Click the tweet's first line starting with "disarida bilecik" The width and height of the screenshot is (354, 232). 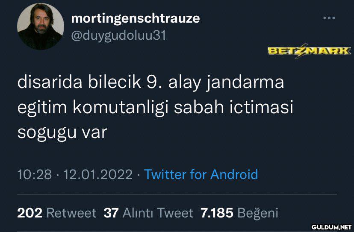150,82
